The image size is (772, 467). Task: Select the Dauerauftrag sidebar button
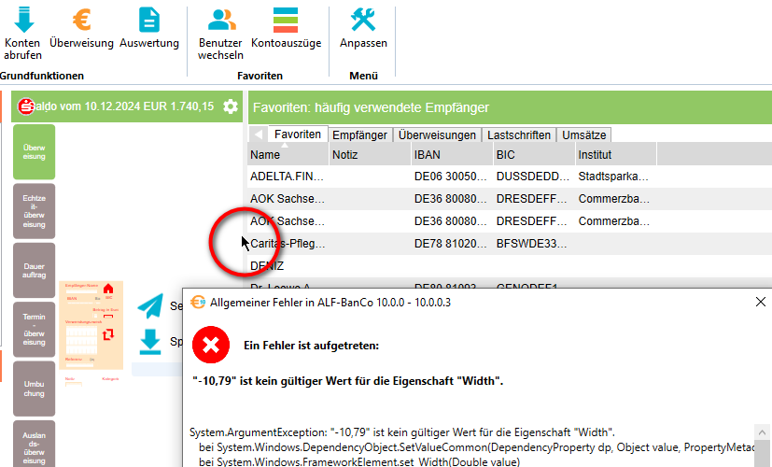click(x=34, y=271)
